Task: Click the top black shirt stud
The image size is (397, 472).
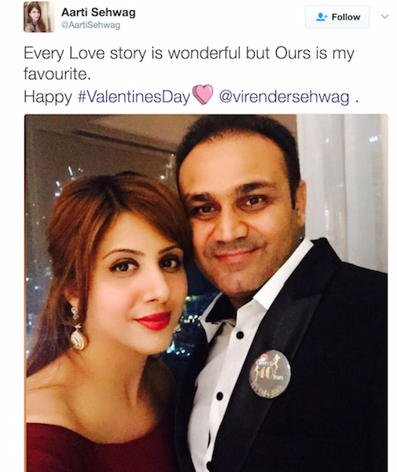Action: tap(240, 335)
